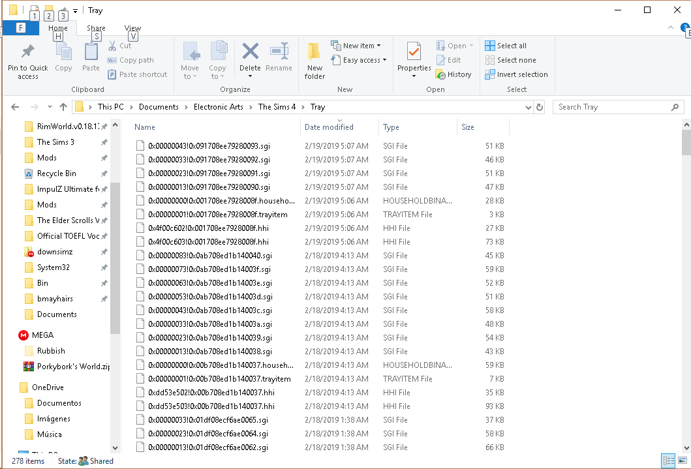Click Copy path in ribbon
Image resolution: width=691 pixels, height=469 pixels.
click(x=131, y=60)
